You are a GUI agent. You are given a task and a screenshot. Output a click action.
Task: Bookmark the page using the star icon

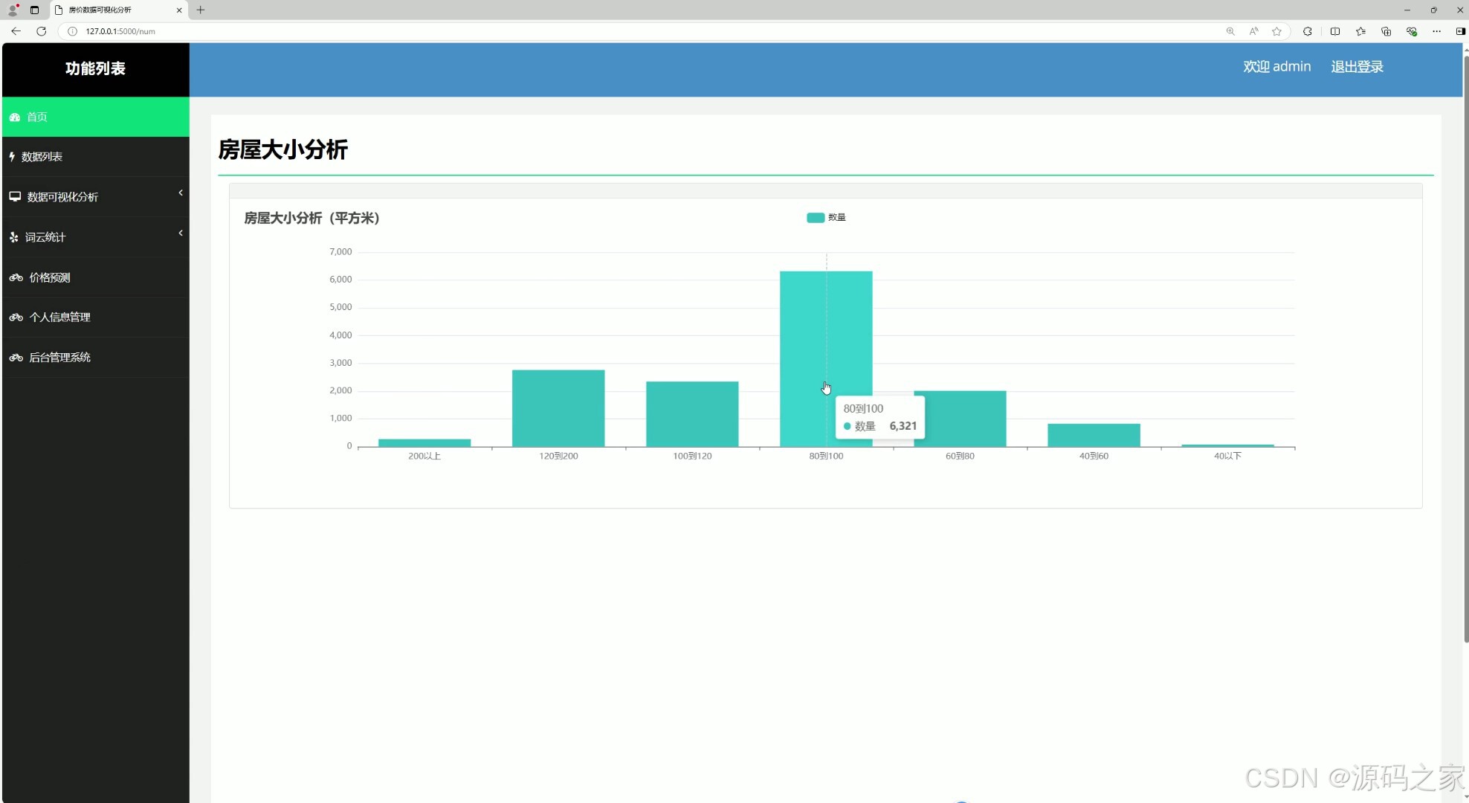(x=1276, y=31)
